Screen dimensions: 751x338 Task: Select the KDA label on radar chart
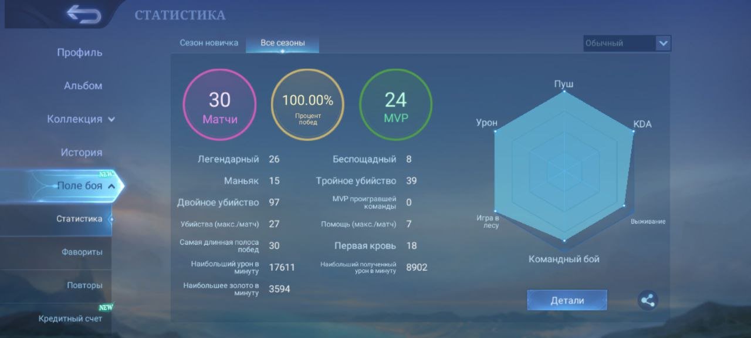click(642, 124)
